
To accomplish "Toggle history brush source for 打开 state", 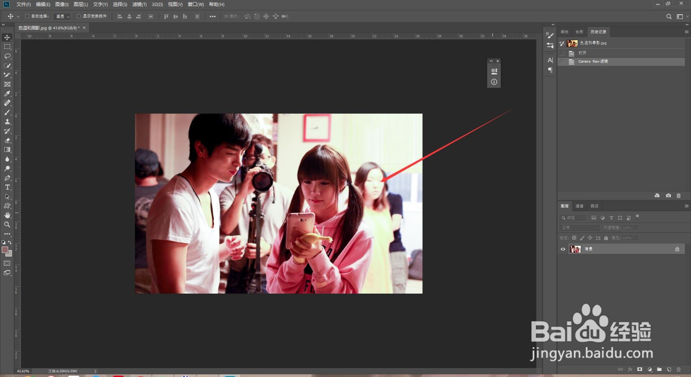I will (x=562, y=53).
